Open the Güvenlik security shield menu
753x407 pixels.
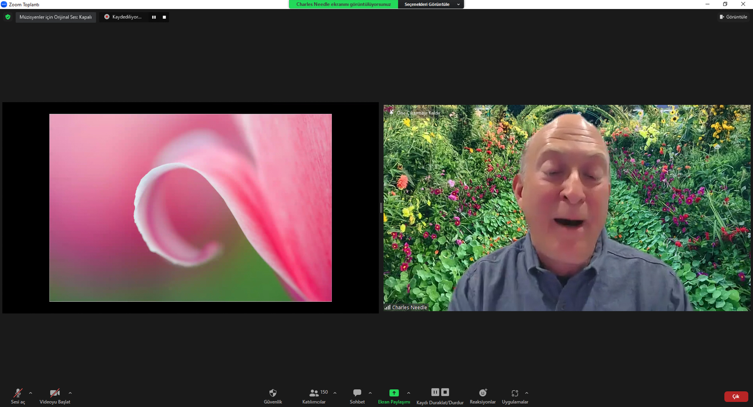[x=273, y=396]
